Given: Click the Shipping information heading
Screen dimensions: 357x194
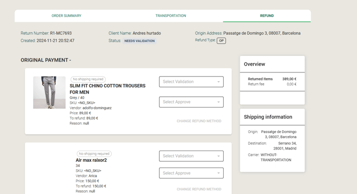Looking at the screenshot, I should pos(268,117).
